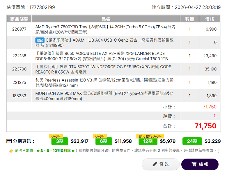Image resolution: width=227 pixels, height=177 pixels.
Task: Select the green 6期 installment badge
Action: [104, 141]
